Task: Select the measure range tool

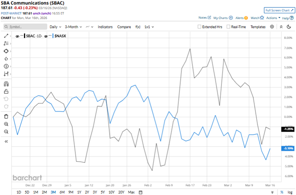Action: pyautogui.click(x=6, y=74)
